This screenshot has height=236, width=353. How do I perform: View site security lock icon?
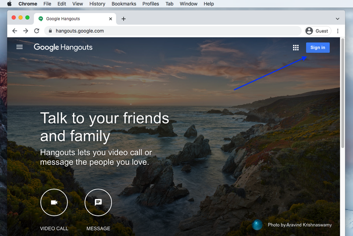point(50,31)
